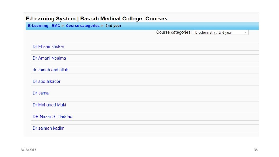Click the 2nd year breadcrumb text
Image resolution: width=279 pixels, height=157 pixels.
(x=113, y=26)
